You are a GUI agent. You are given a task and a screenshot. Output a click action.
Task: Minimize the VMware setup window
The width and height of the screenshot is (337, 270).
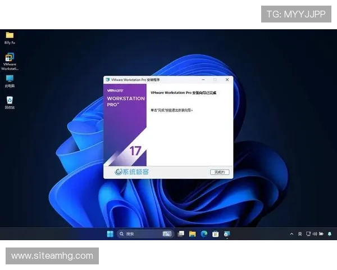click(x=202, y=80)
